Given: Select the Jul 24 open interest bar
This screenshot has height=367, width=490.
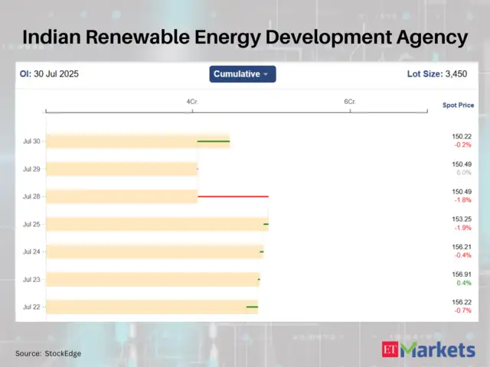Looking at the screenshot, I should [153, 252].
